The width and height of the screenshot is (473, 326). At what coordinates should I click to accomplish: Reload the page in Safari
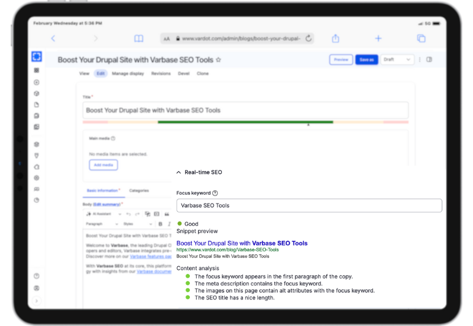(x=308, y=38)
